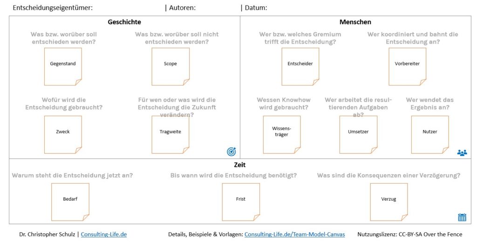This screenshot has height=243, width=477.
Task: Click the Entscheidungseigentümer field
Action: pos(126,8)
